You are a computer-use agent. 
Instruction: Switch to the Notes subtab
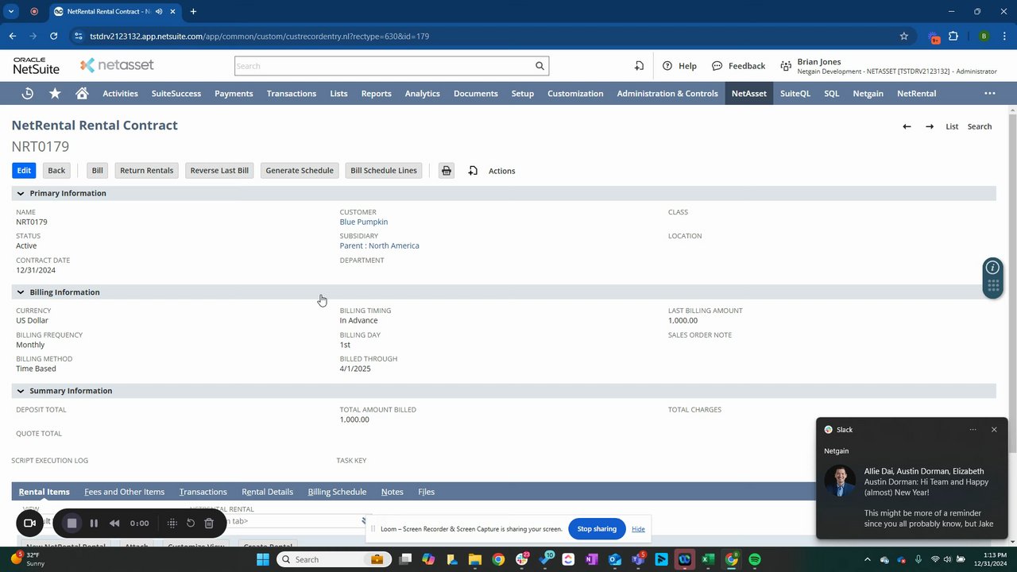392,492
